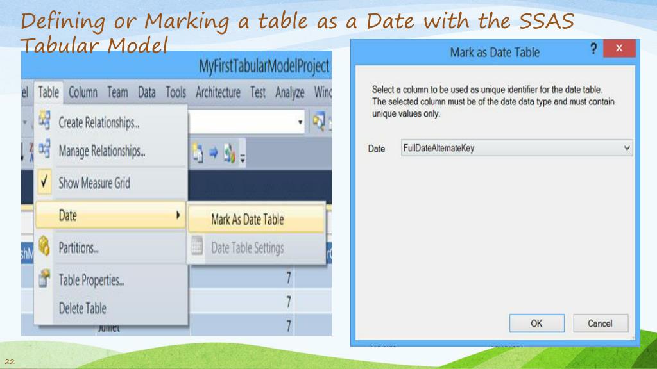Viewport: 657px width, 369px height.
Task: Open Partitions... from the menu
Action: pyautogui.click(x=111, y=248)
